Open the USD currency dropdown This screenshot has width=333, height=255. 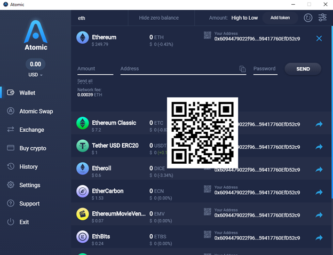[x=35, y=75]
